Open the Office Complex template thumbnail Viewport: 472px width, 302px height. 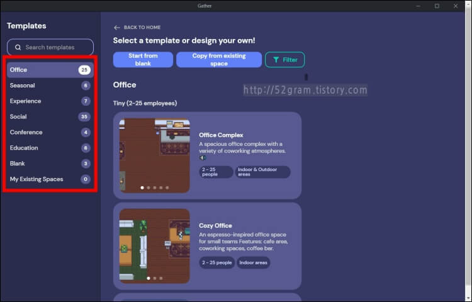[x=154, y=155]
